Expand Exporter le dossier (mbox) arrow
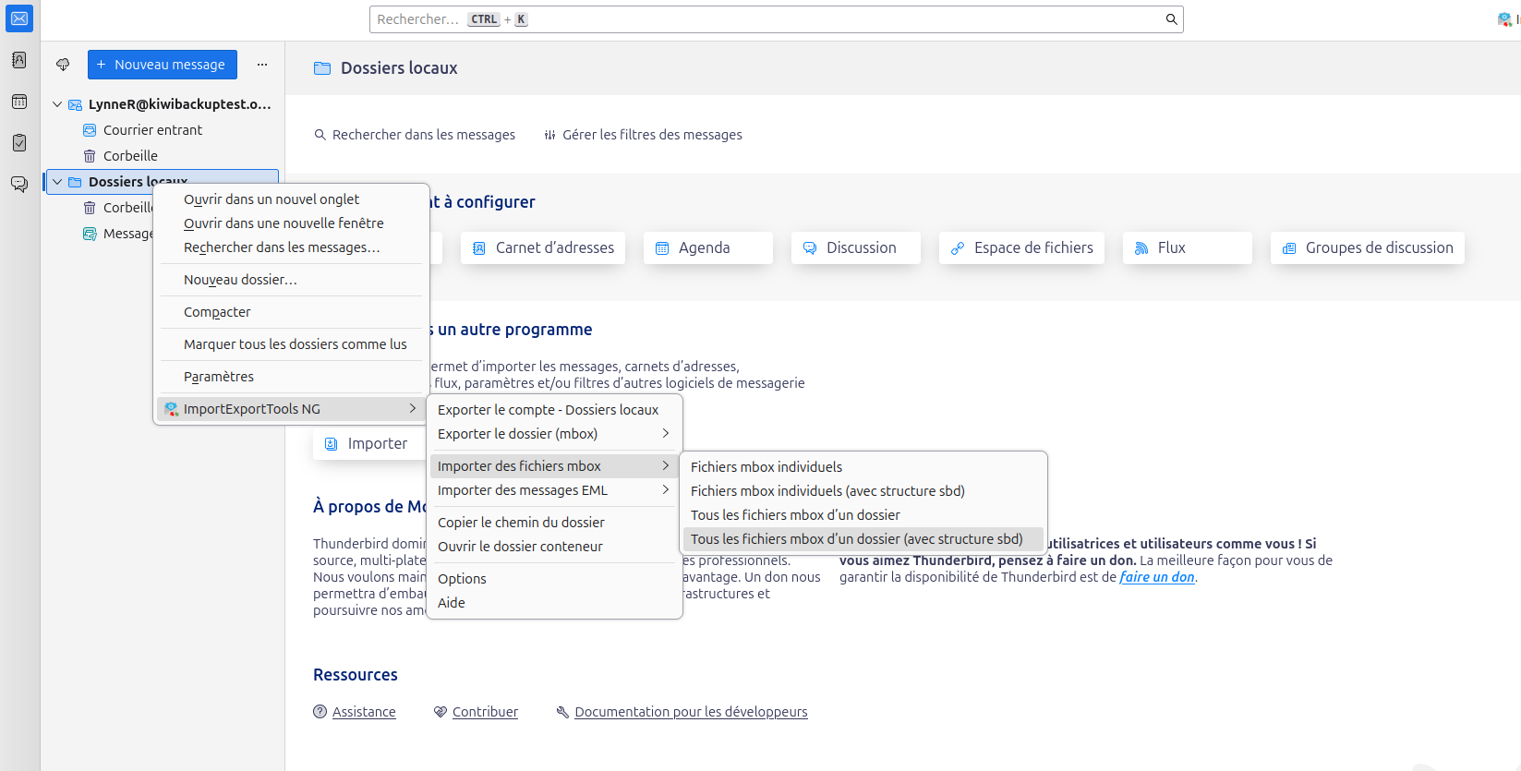 tap(666, 433)
